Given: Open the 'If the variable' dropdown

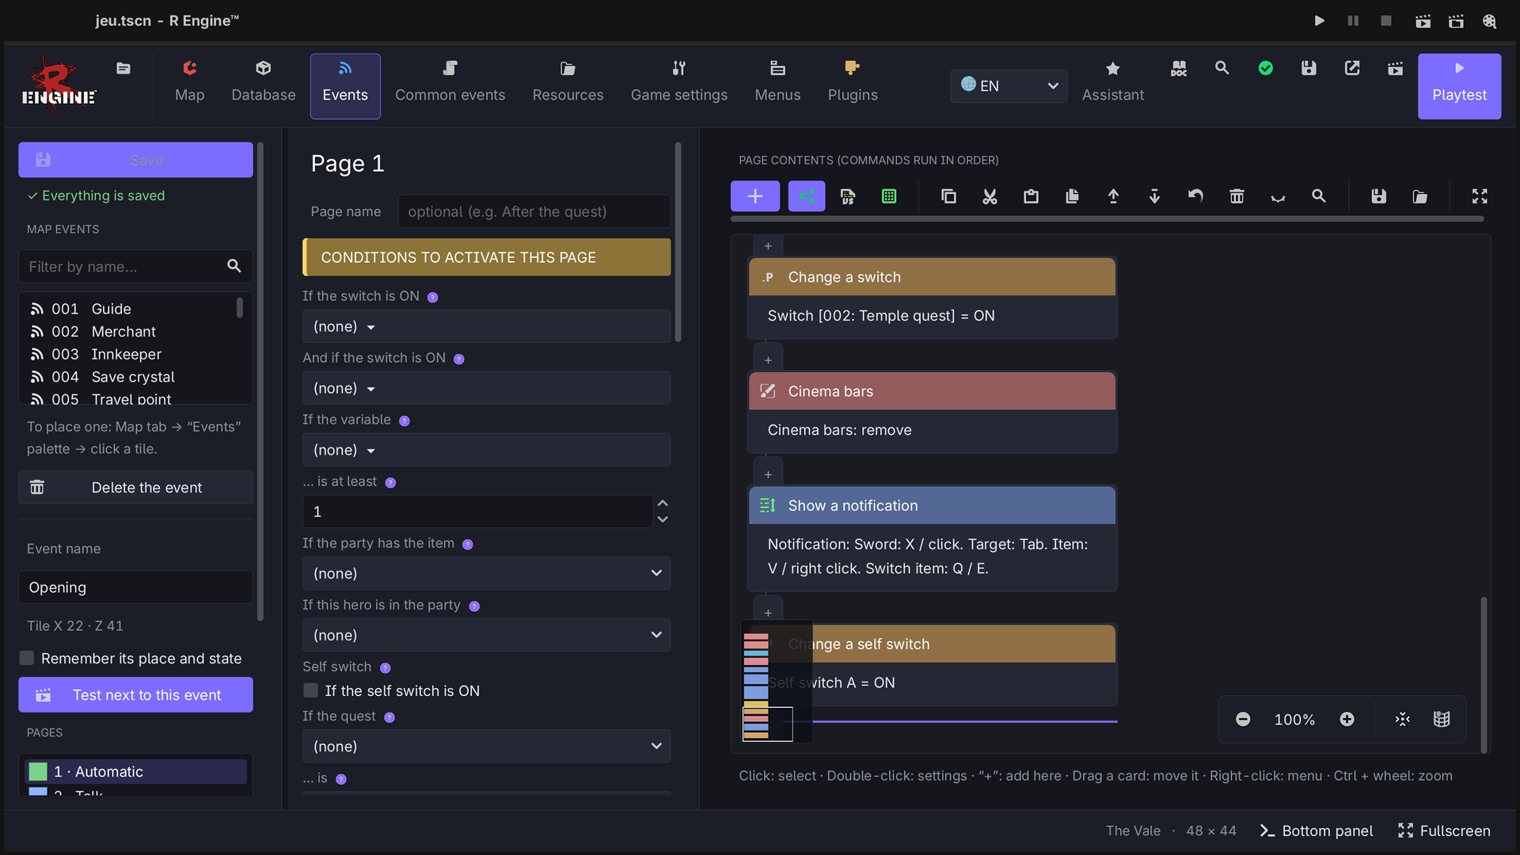Looking at the screenshot, I should point(486,450).
